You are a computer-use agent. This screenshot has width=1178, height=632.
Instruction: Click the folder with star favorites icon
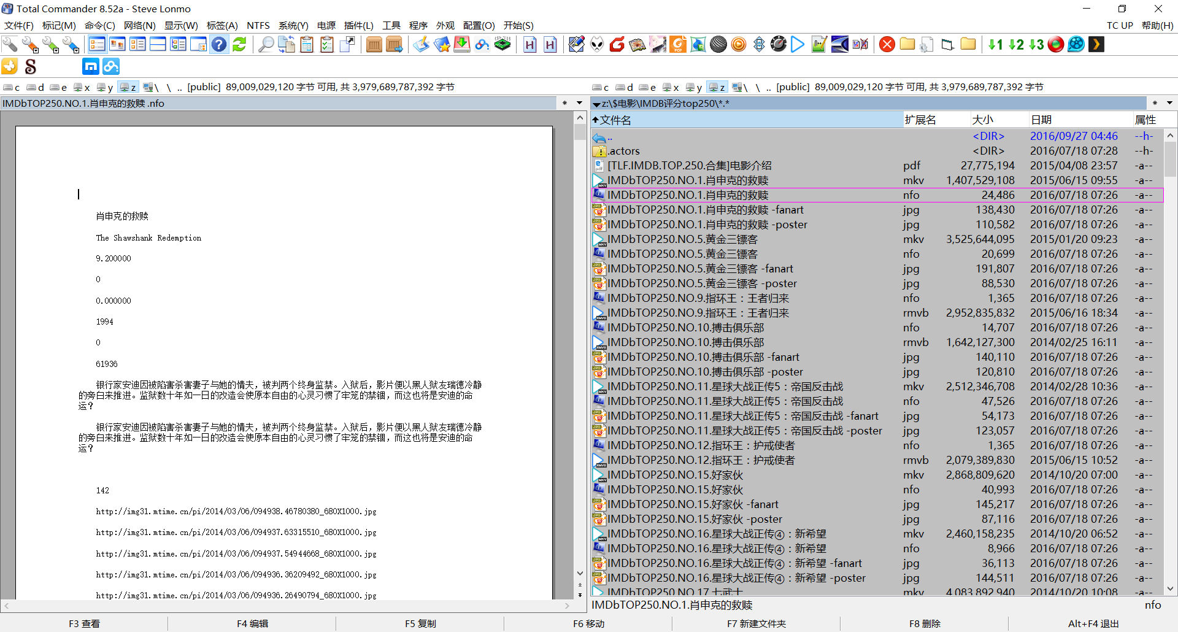coord(441,44)
